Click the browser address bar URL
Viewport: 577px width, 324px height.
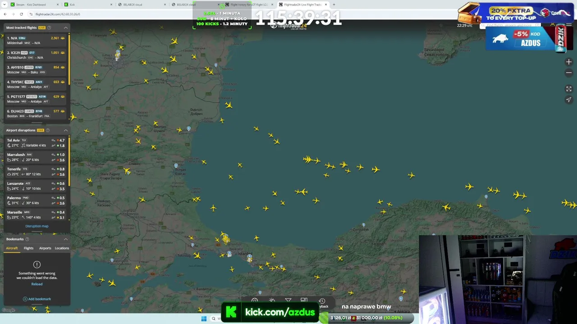coord(58,14)
